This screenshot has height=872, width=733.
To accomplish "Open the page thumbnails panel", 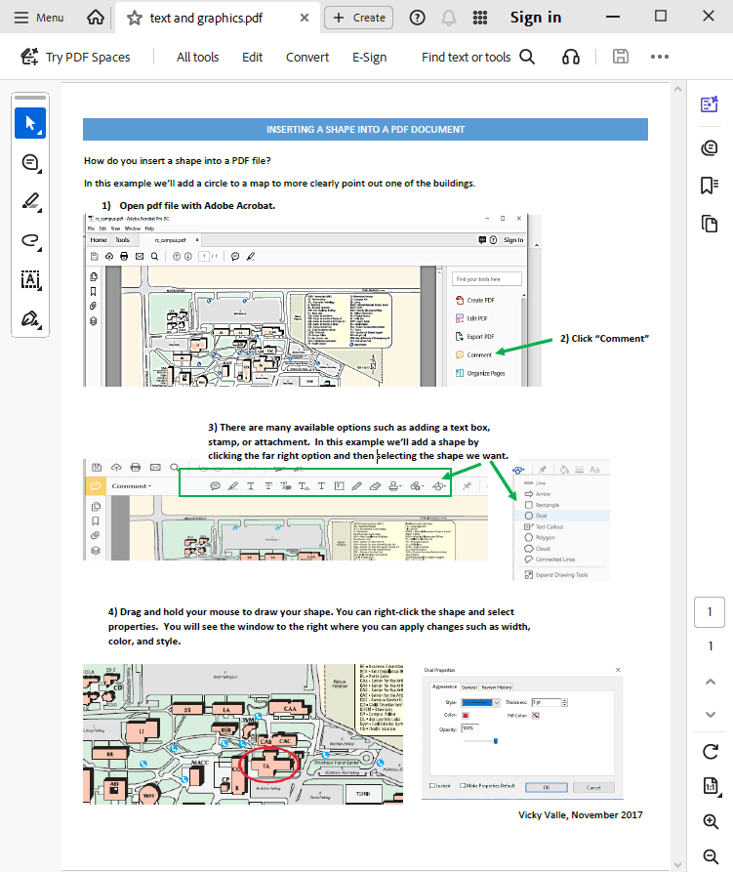I will tap(710, 225).
